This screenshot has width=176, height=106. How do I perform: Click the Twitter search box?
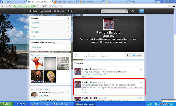pyautogui.click(x=113, y=11)
